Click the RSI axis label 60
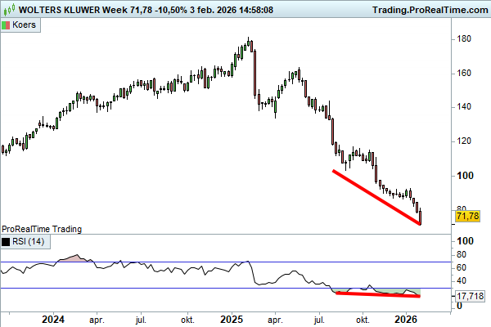This screenshot has height=327, width=491. coord(462,268)
